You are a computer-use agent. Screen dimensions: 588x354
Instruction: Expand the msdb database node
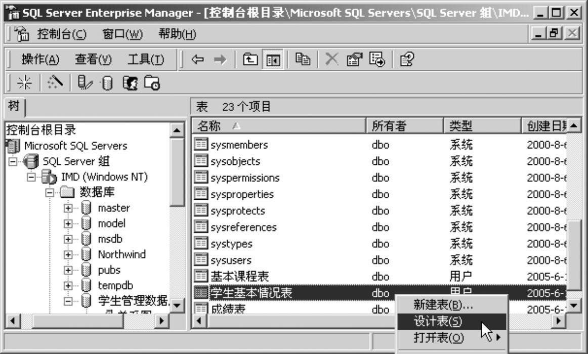pos(68,239)
